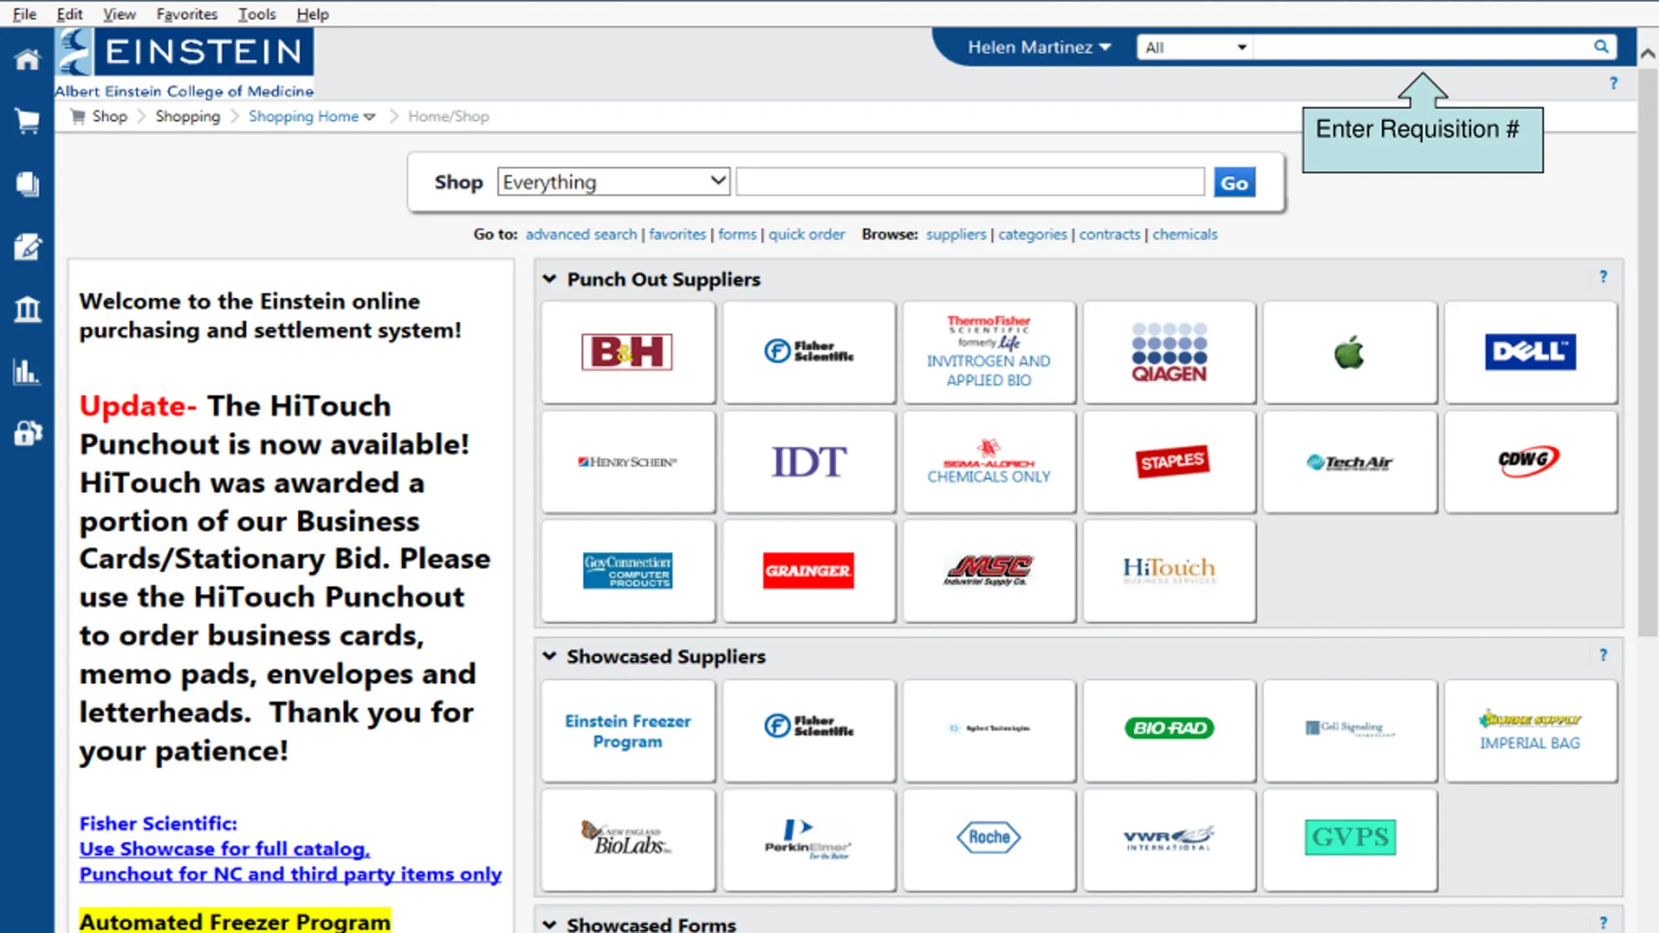The image size is (1659, 933).
Task: Open the lock administration sidebar icon
Action: click(27, 433)
